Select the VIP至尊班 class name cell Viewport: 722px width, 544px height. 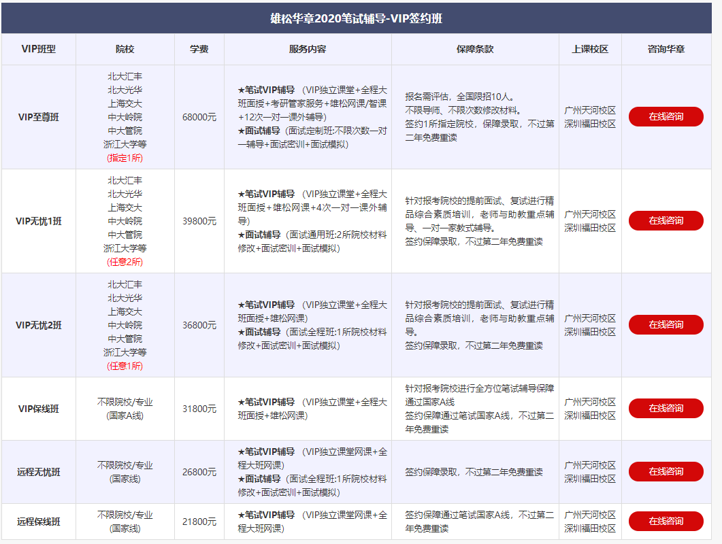(39, 117)
